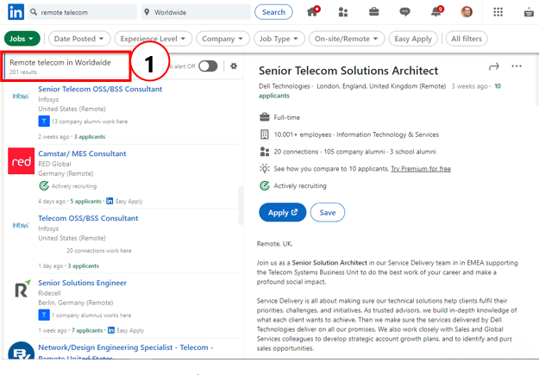539x375 pixels.
Task: Click the RED Global company logo
Action: [x=21, y=161]
